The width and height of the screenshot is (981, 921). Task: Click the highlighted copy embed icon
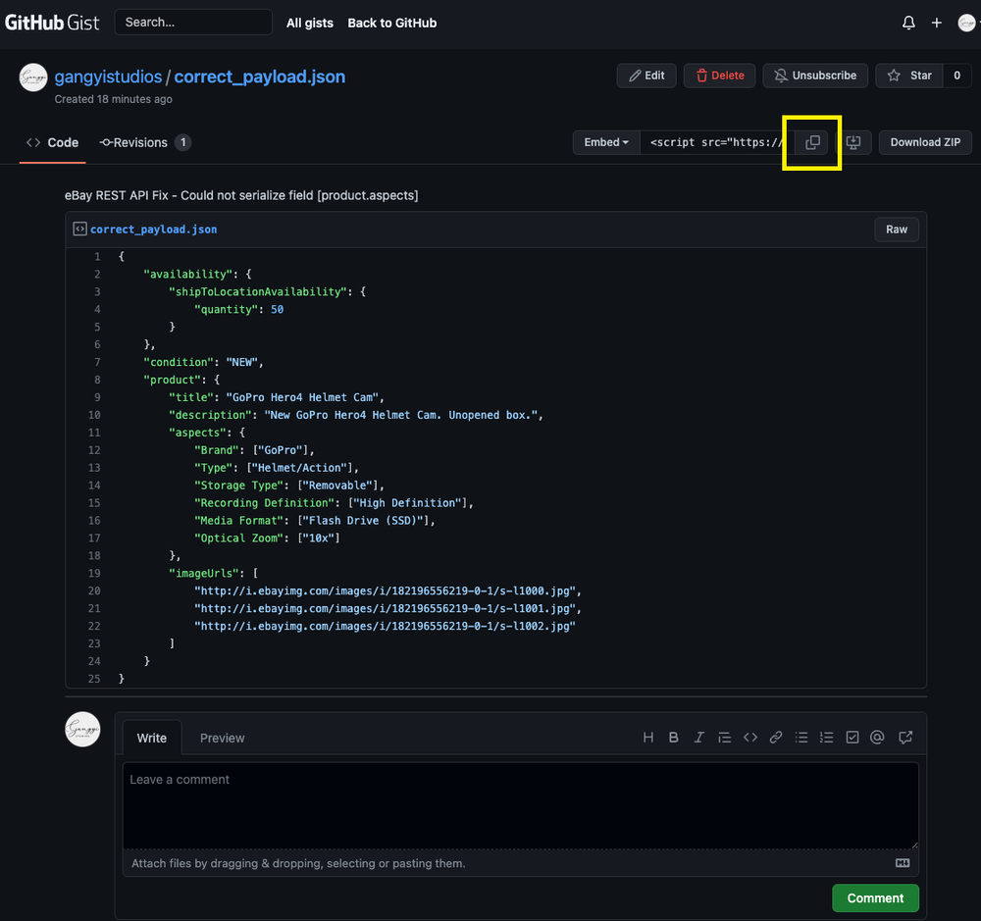[x=811, y=142]
